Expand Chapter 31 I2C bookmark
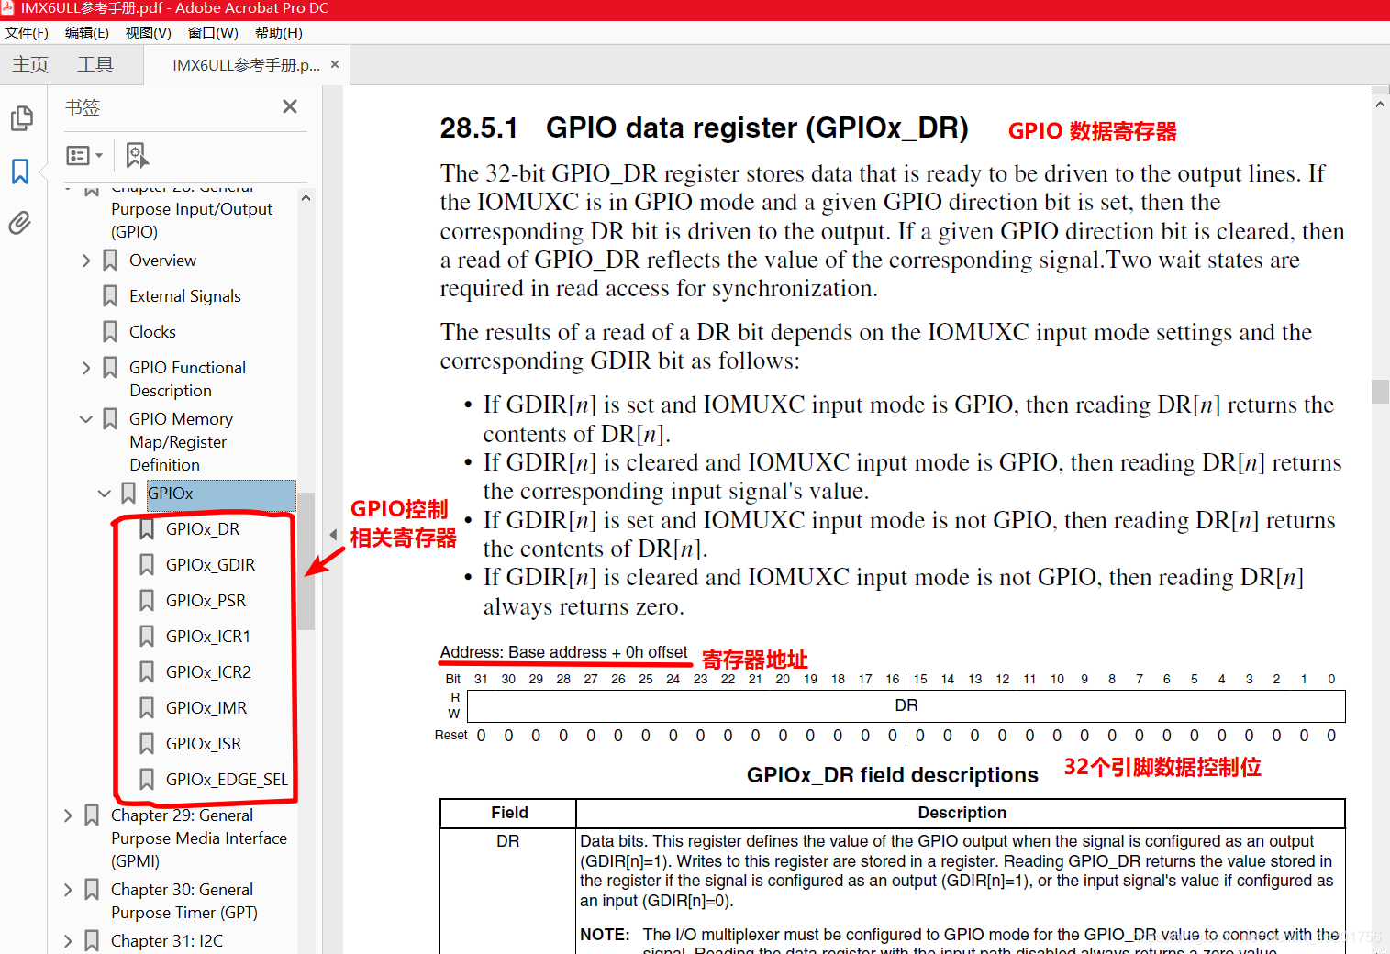This screenshot has height=954, width=1390. pos(68,941)
